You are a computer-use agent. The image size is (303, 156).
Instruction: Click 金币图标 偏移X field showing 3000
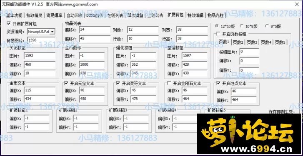[92, 64]
